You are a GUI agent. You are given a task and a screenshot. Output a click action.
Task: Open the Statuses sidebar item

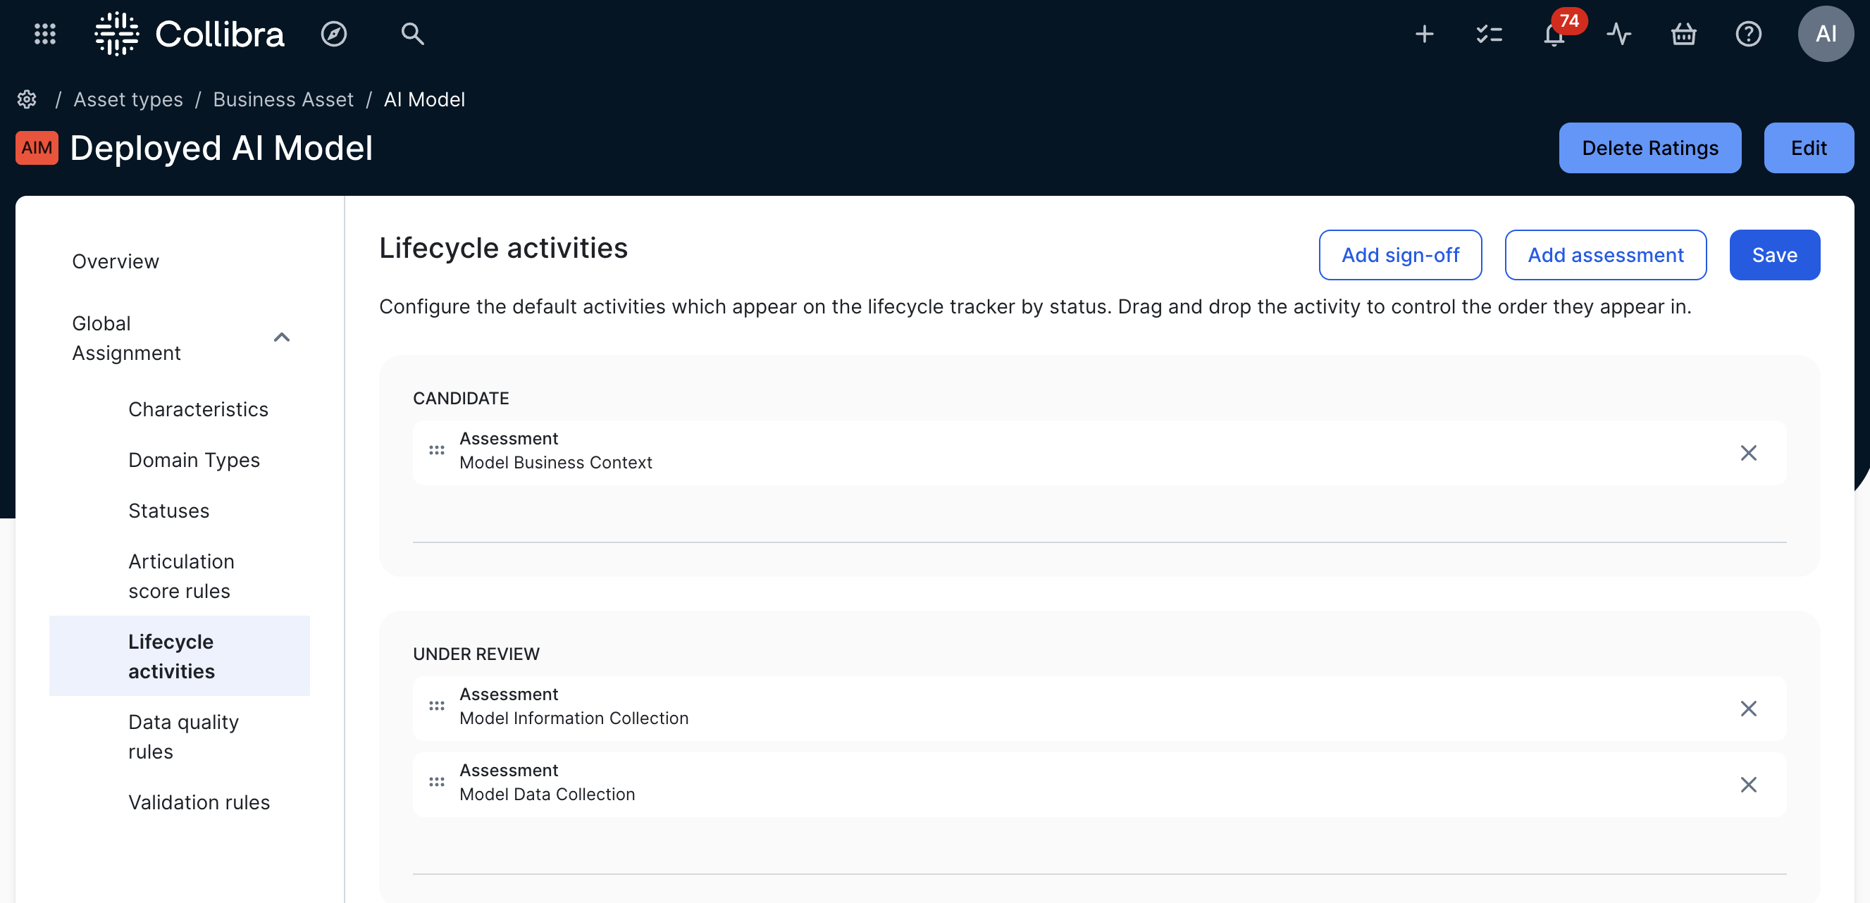168,510
